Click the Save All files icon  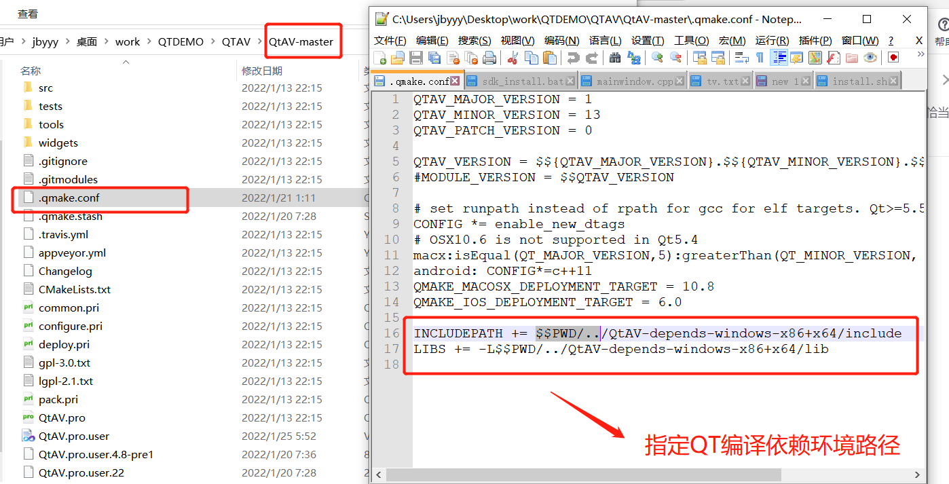click(433, 58)
